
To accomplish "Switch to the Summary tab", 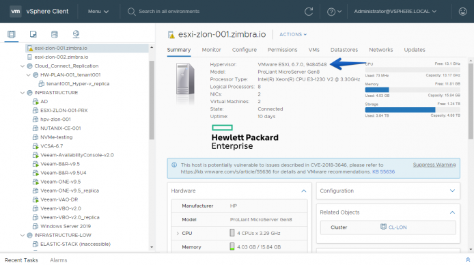I will point(179,50).
